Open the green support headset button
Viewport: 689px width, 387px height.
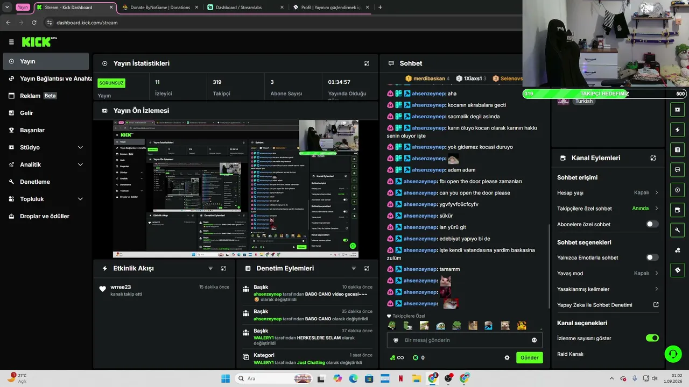(673, 354)
